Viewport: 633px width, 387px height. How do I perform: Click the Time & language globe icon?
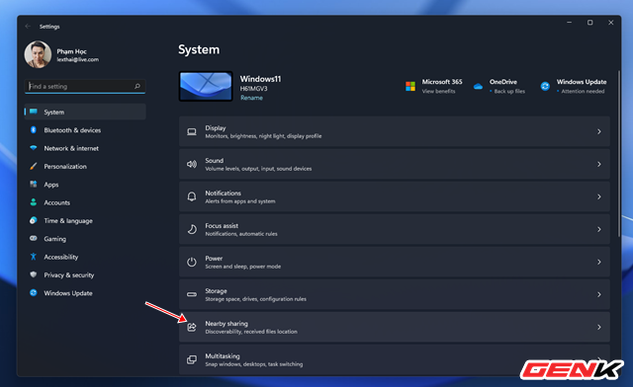tap(34, 220)
